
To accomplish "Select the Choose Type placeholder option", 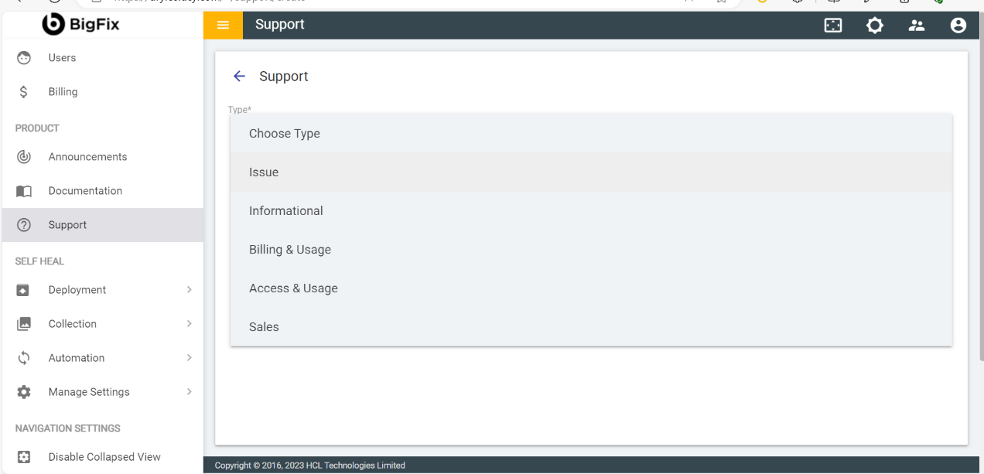I will point(591,134).
